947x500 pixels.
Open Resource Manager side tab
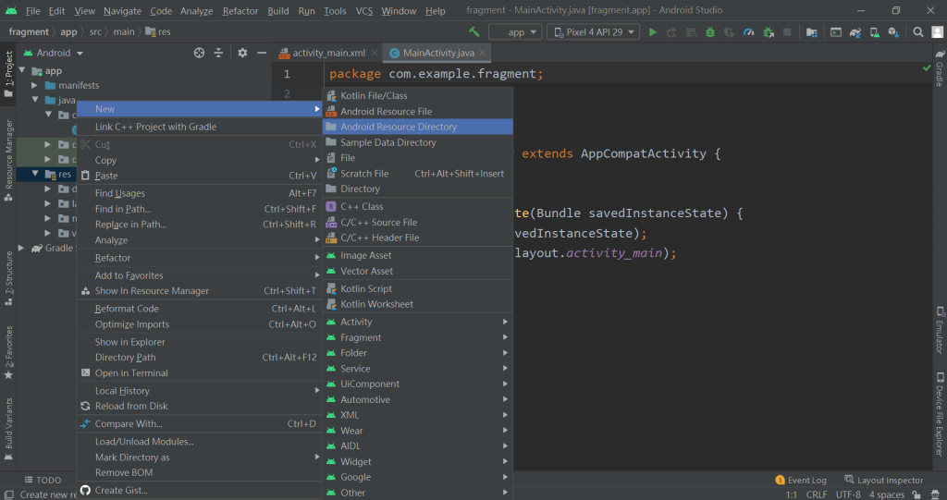[8, 161]
